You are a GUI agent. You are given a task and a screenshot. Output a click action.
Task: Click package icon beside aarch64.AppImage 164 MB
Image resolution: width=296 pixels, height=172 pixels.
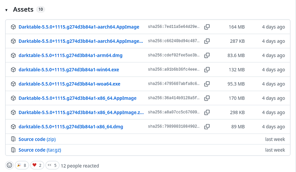[13, 27]
